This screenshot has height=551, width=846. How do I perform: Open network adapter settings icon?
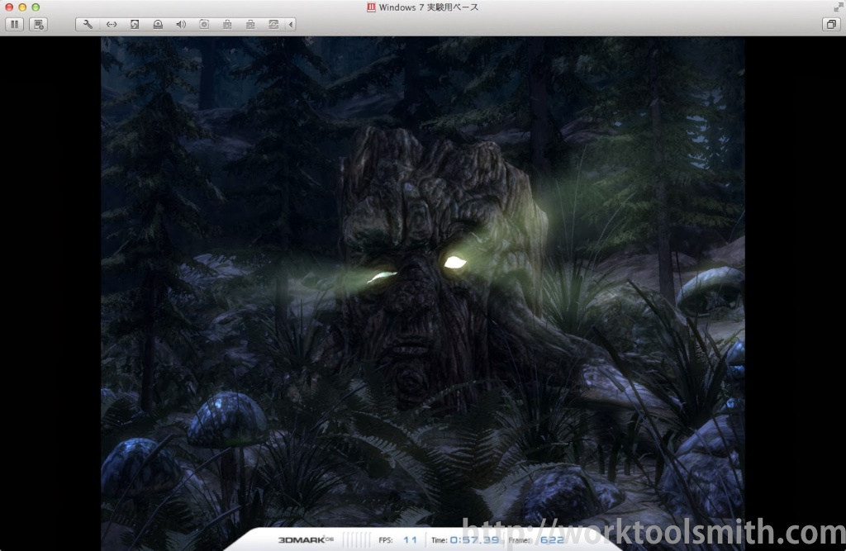112,24
